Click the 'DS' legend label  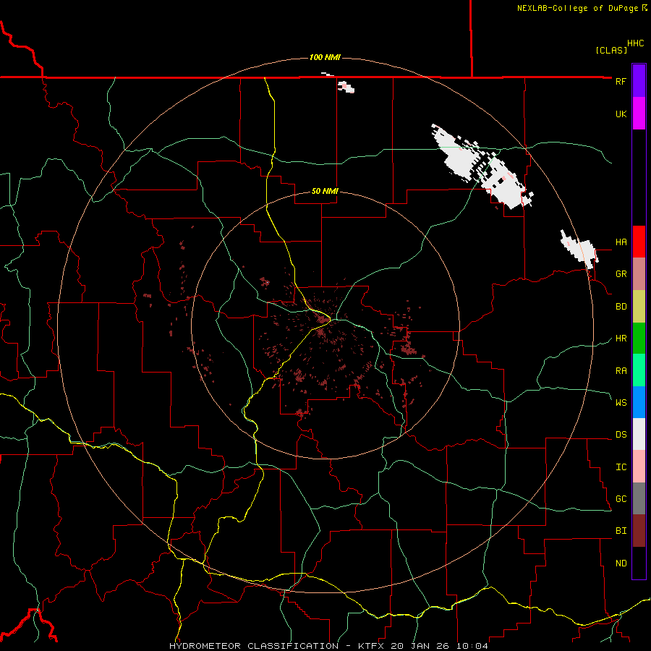[x=621, y=435]
